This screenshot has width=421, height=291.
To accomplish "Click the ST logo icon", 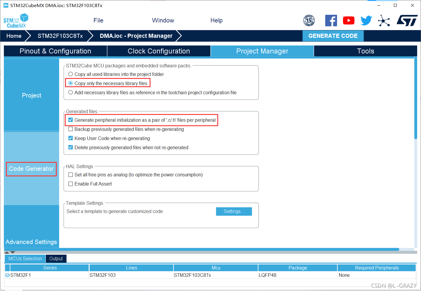I will click(x=407, y=20).
